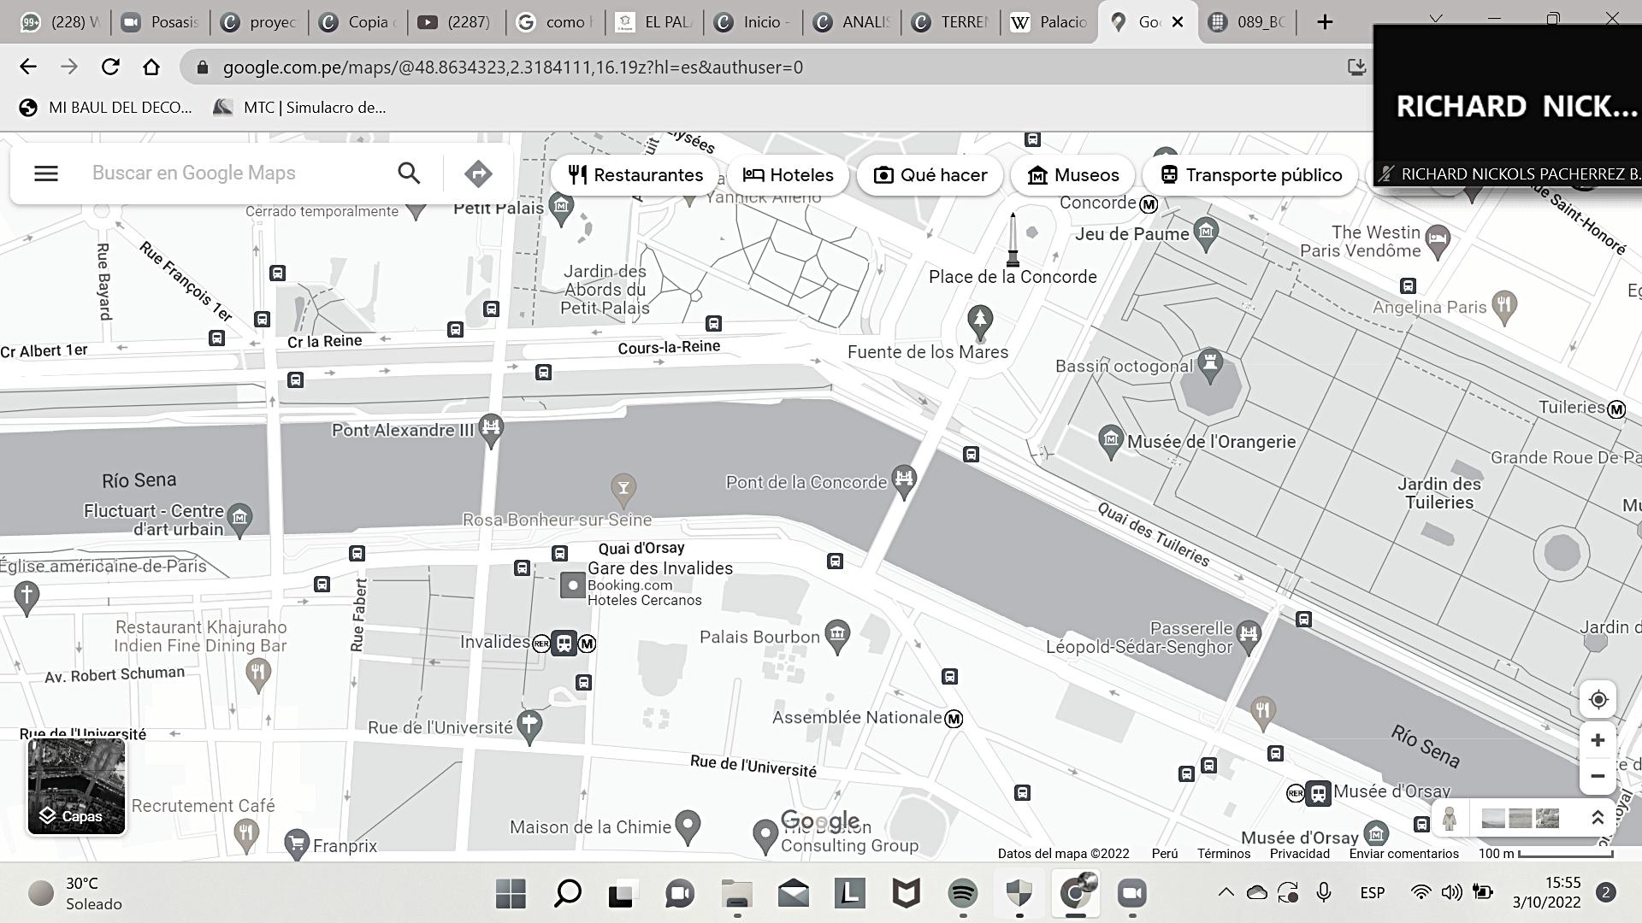The image size is (1642, 923).
Task: Toggle the Transporte público filter
Action: tap(1250, 175)
